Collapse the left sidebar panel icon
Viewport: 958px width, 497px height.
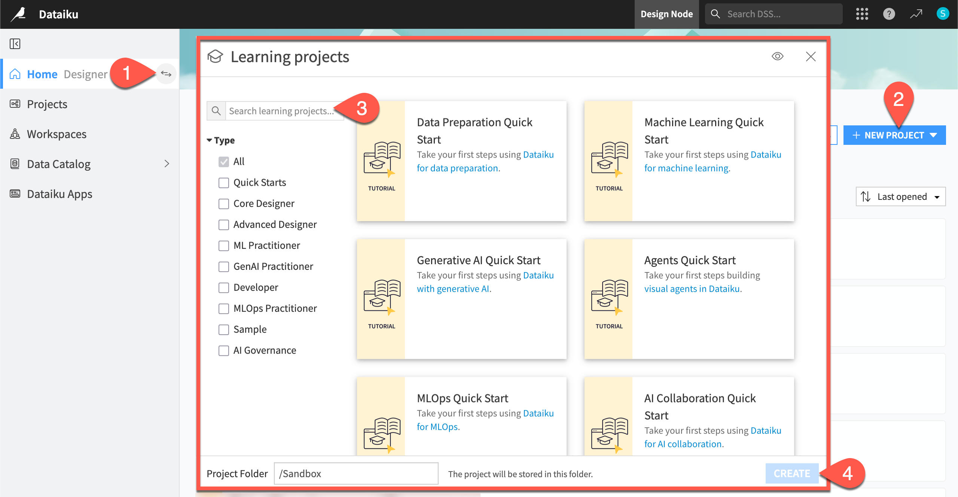pos(15,44)
